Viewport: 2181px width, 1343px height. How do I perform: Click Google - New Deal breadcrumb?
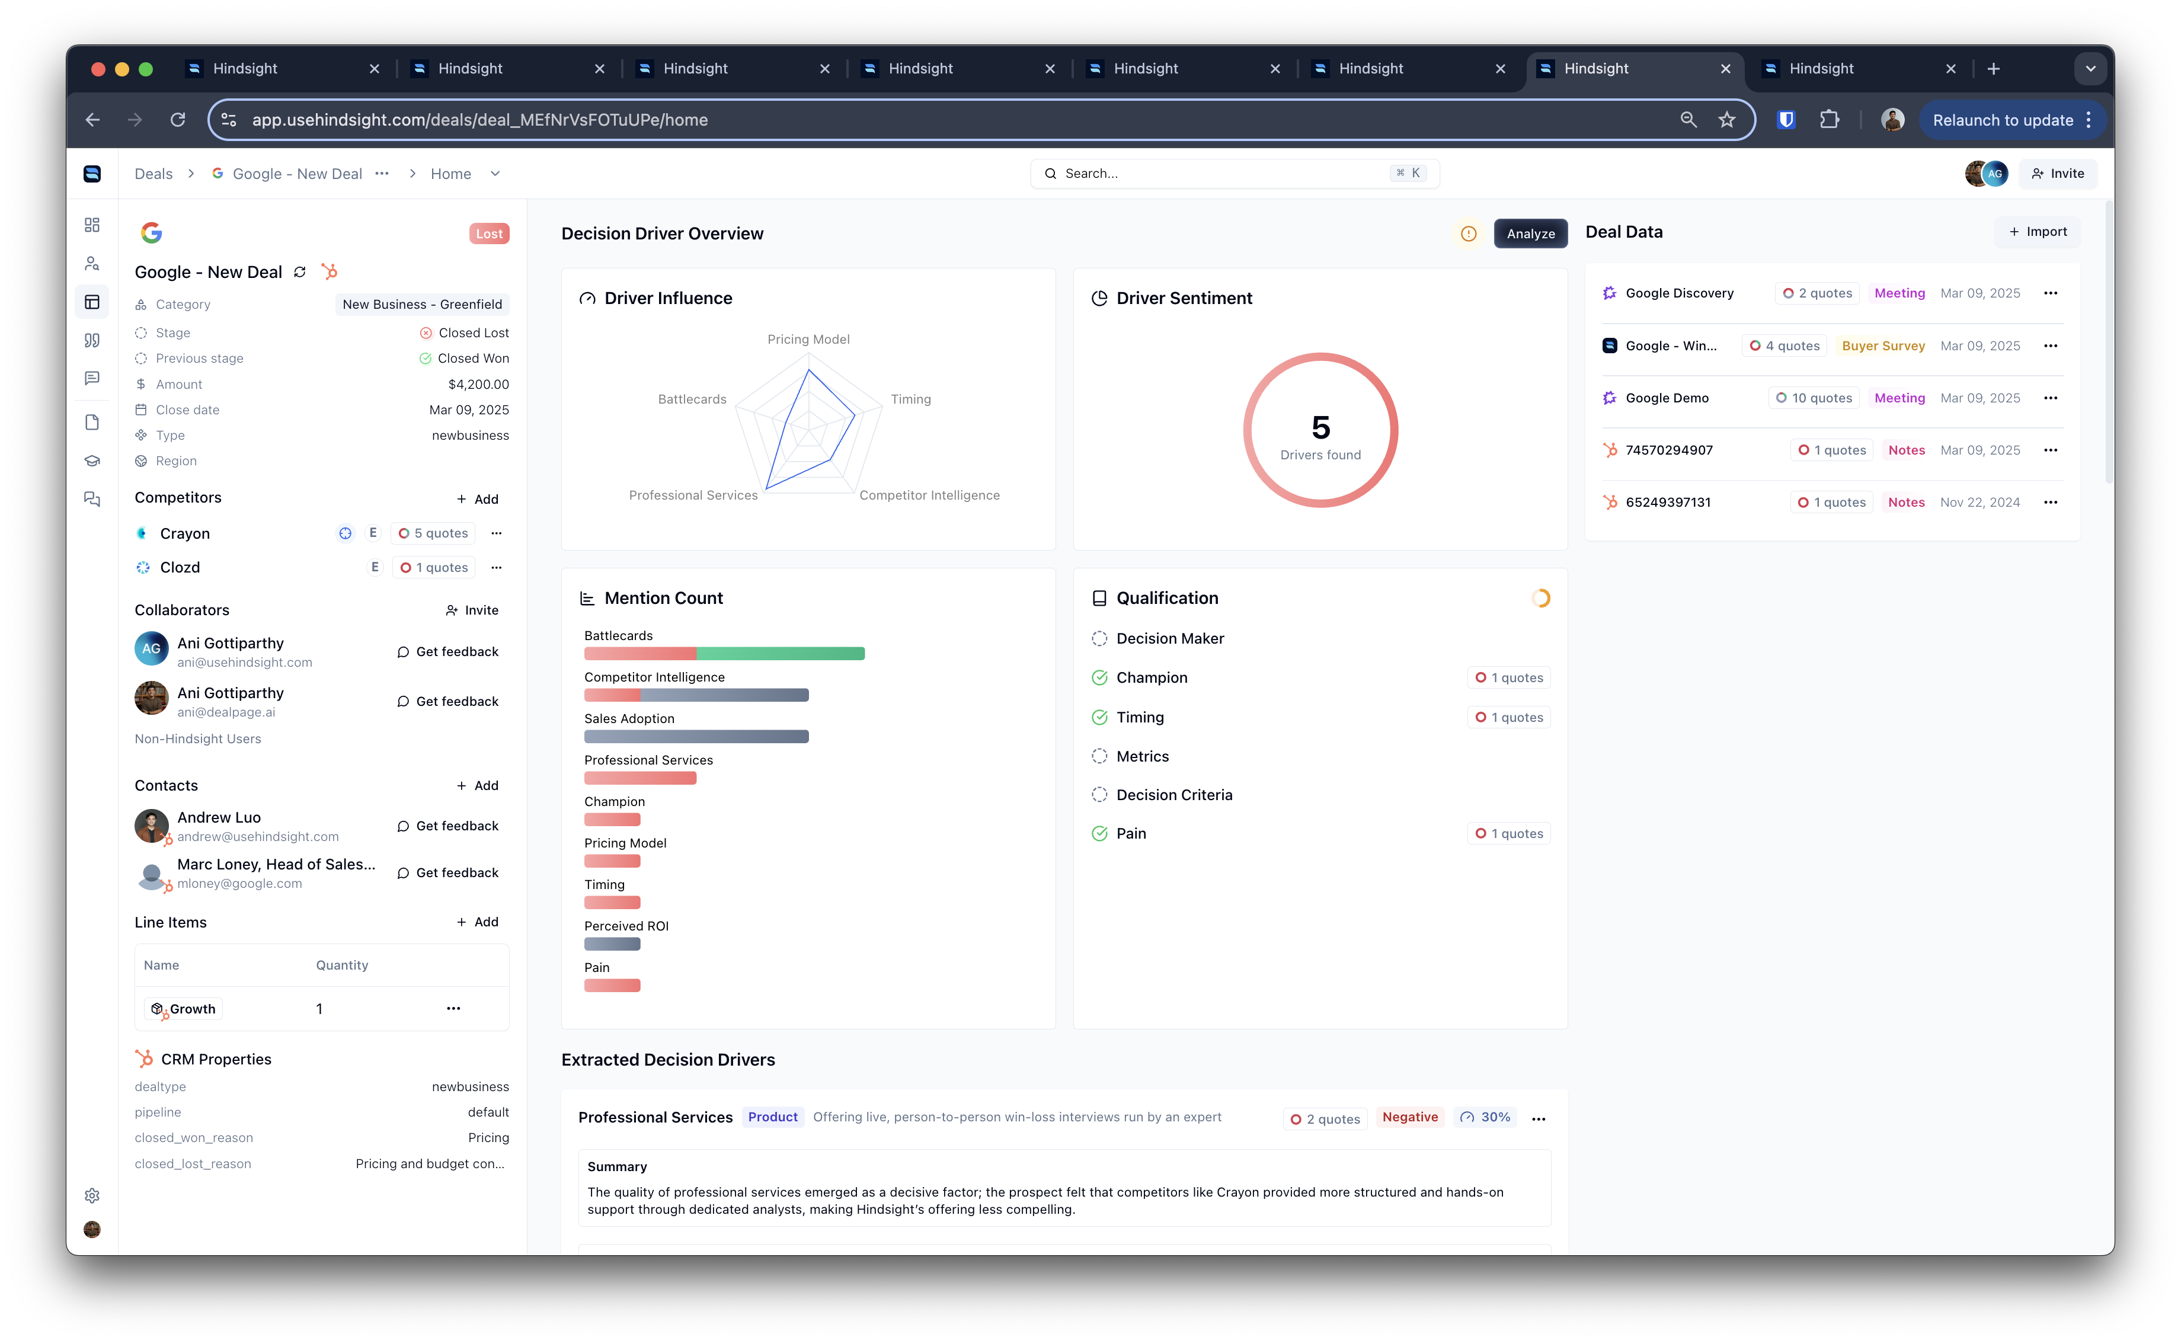[296, 174]
